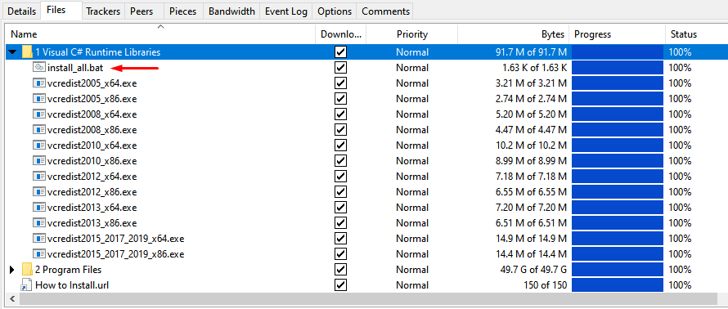This screenshot has height=309, width=728.
Task: Click the 2 Program Files folder icon
Action: [x=27, y=270]
